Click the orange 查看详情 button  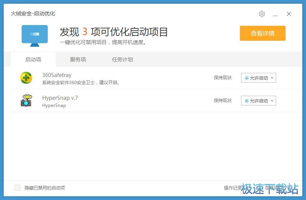pos(263,33)
